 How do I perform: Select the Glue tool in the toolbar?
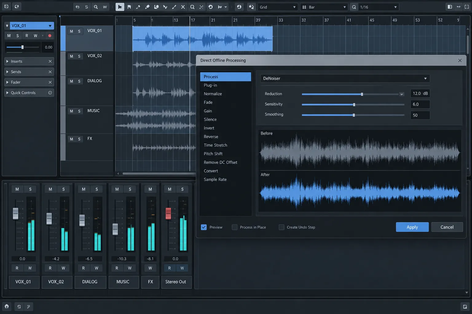point(156,7)
